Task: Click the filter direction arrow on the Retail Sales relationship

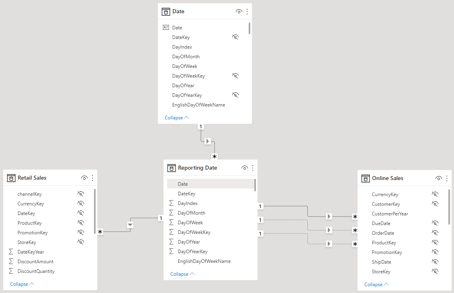Action: [x=130, y=225]
